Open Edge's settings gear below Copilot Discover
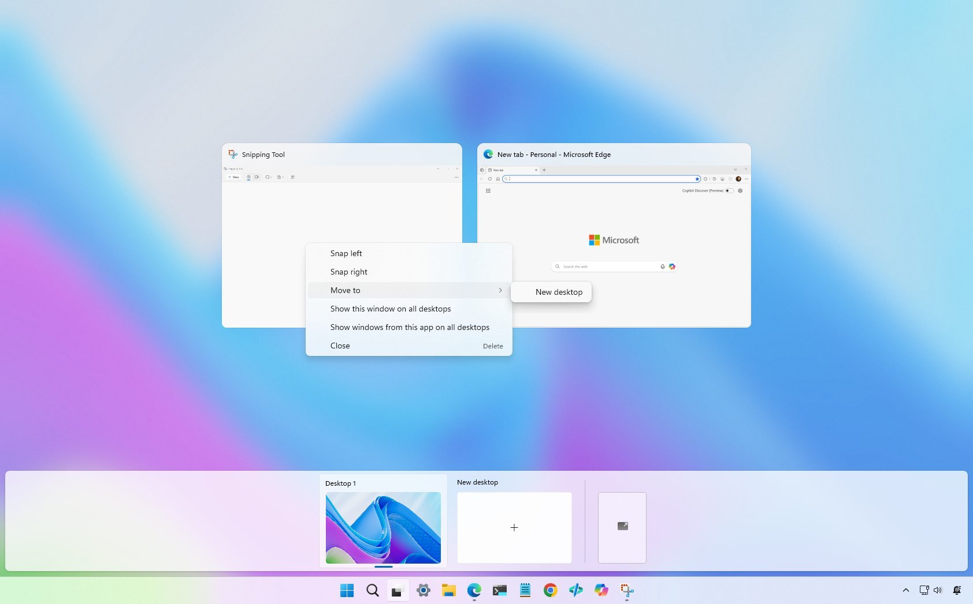This screenshot has width=973, height=604. [740, 190]
